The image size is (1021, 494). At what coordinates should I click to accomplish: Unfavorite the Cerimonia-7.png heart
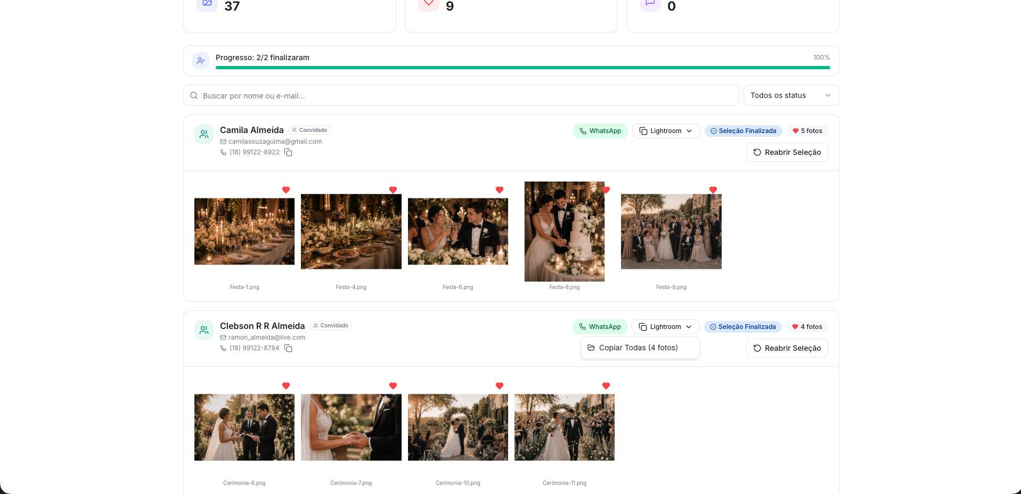point(393,386)
